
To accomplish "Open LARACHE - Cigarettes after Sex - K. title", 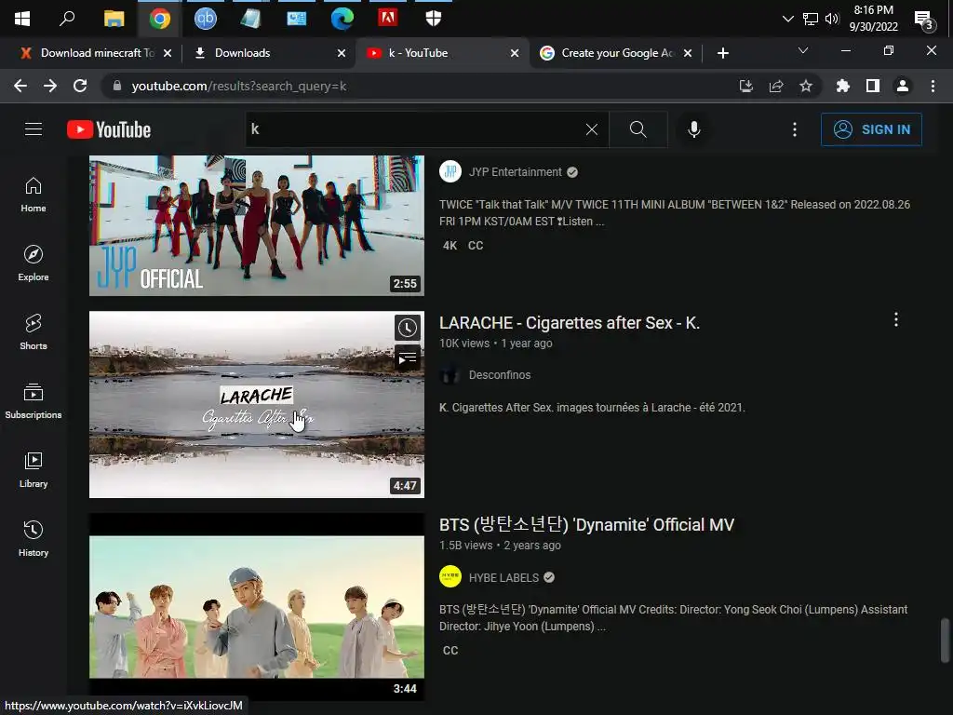I will click(x=570, y=322).
